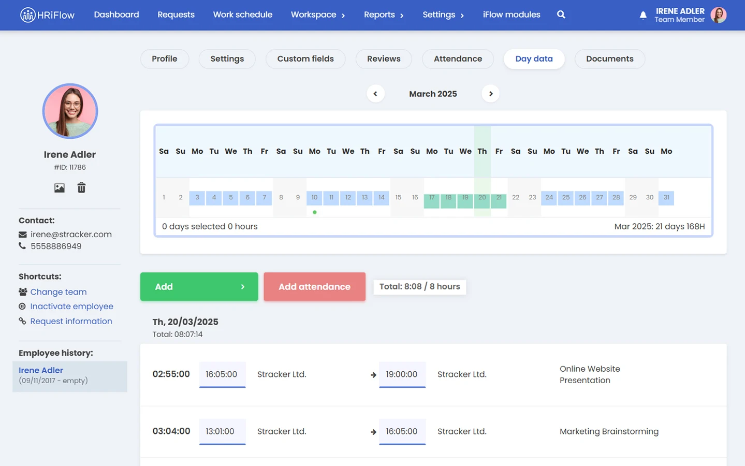This screenshot has width=745, height=466.
Task: Switch to the Attendance tab
Action: pyautogui.click(x=458, y=59)
